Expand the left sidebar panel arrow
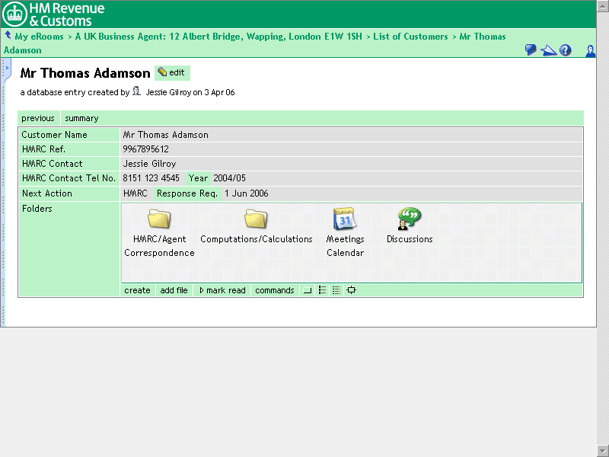This screenshot has width=609, height=457. [x=5, y=69]
